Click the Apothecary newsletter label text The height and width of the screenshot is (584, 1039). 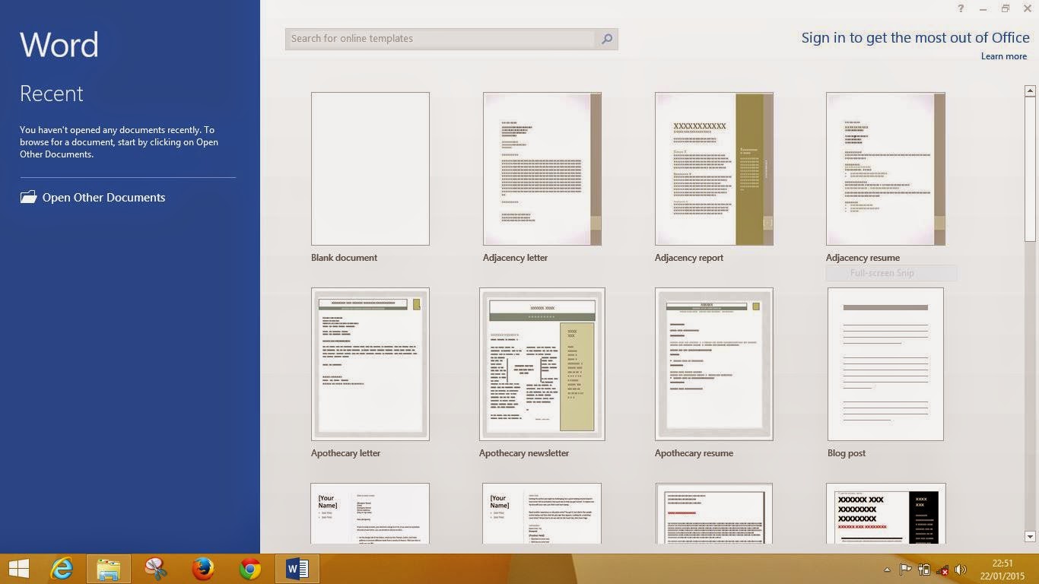click(524, 453)
